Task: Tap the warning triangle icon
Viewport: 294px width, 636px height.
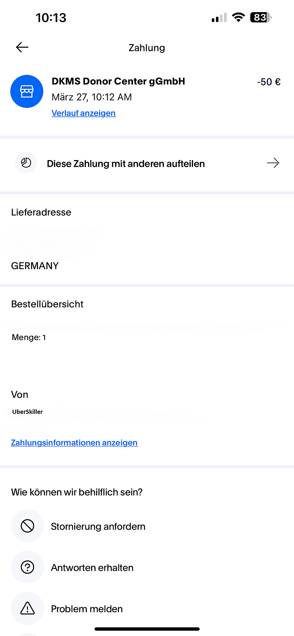Action: point(27,608)
